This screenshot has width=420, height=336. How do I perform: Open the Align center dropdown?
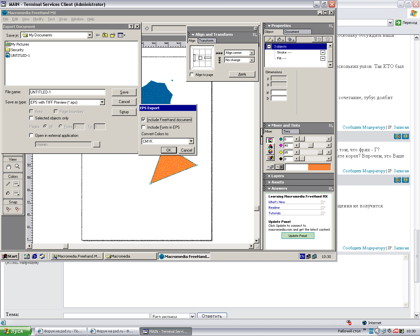click(252, 53)
